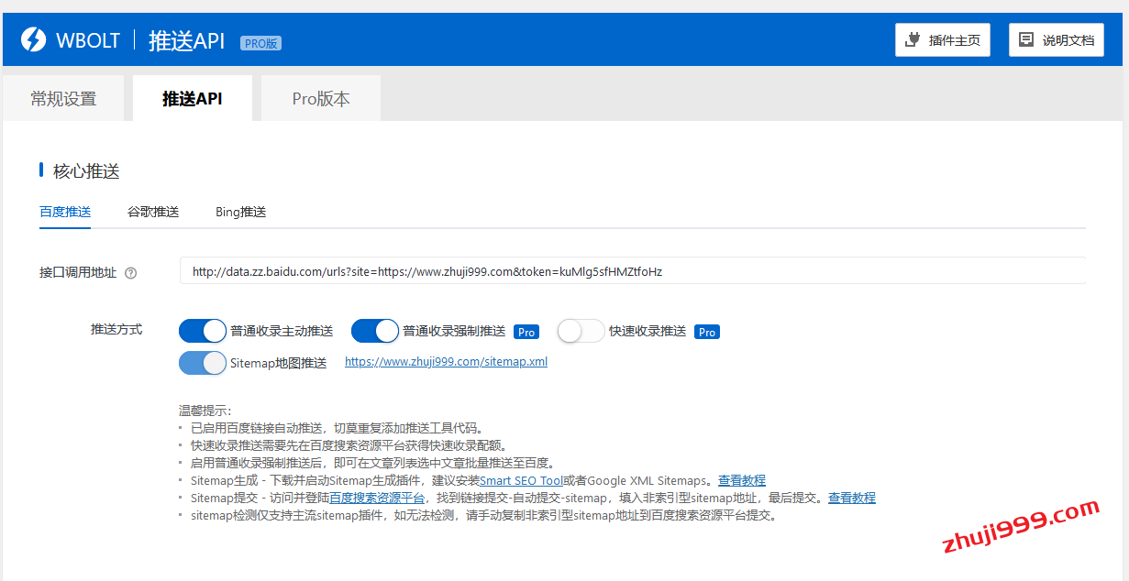
Task: Click the PRO版 badge in header
Action: pyautogui.click(x=261, y=42)
